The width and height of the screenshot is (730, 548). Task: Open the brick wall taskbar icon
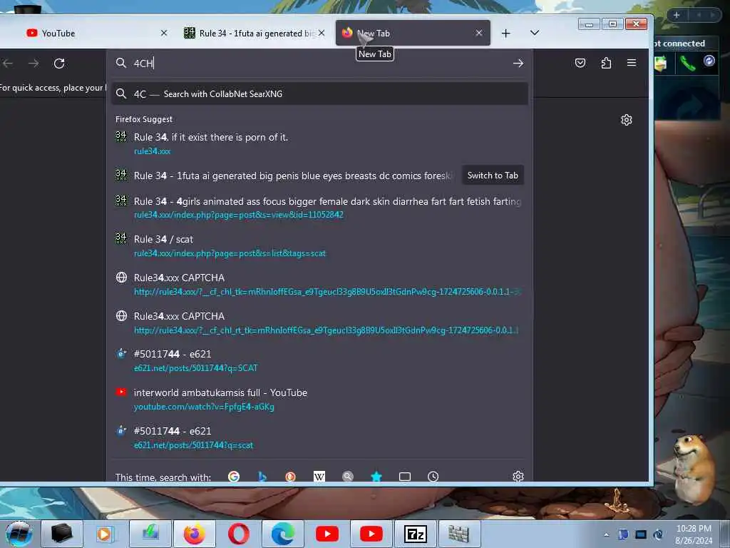point(459,534)
